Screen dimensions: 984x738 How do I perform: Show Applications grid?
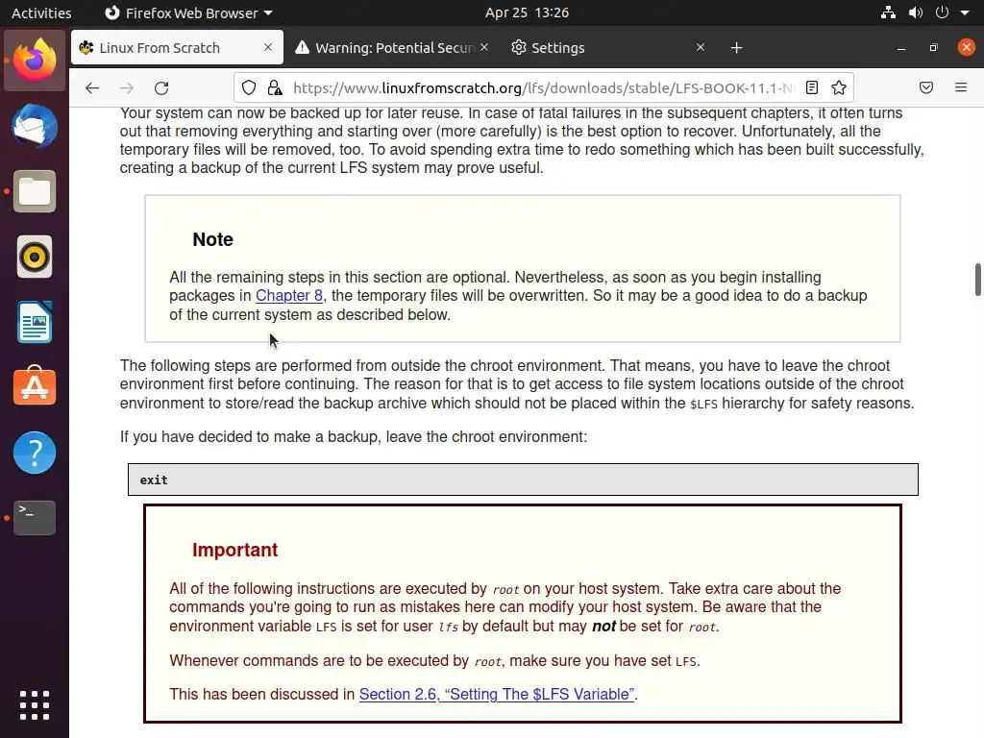pos(35,705)
